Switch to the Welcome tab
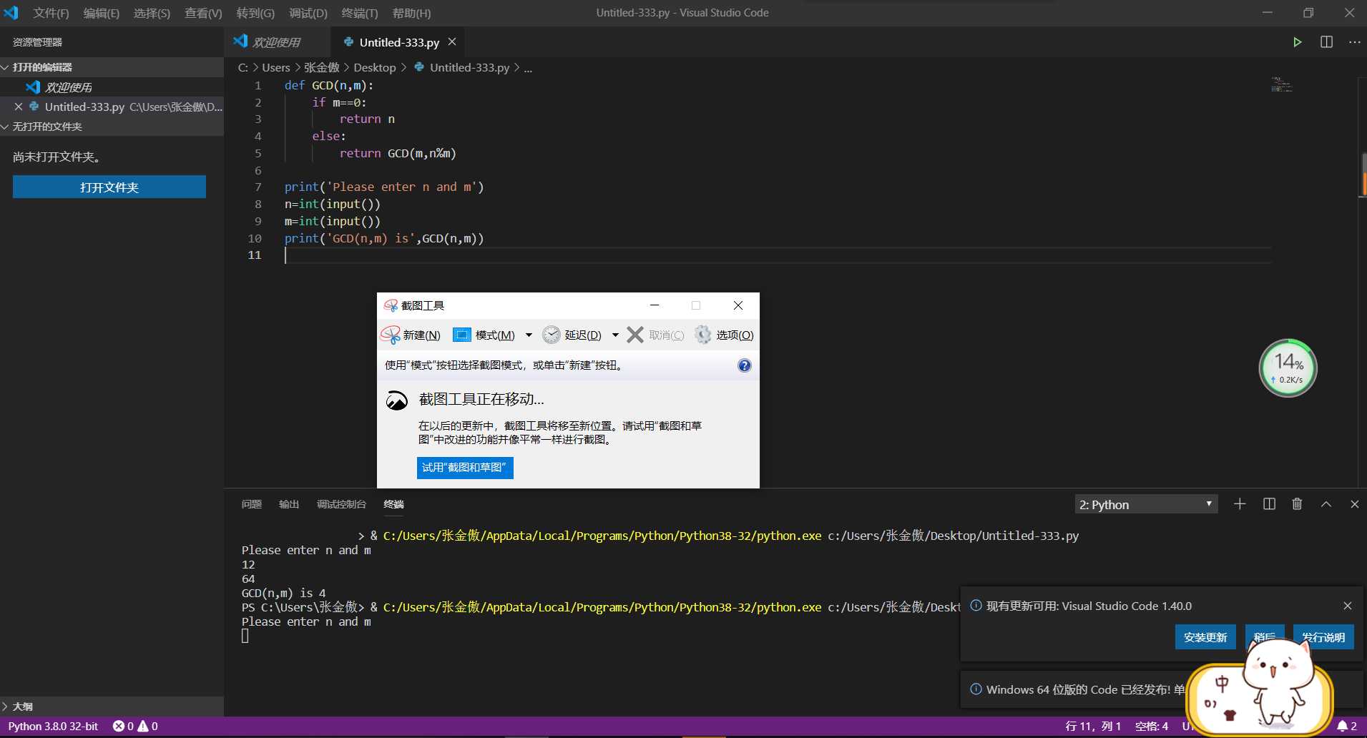Screen dimensions: 1367x738 [x=277, y=42]
